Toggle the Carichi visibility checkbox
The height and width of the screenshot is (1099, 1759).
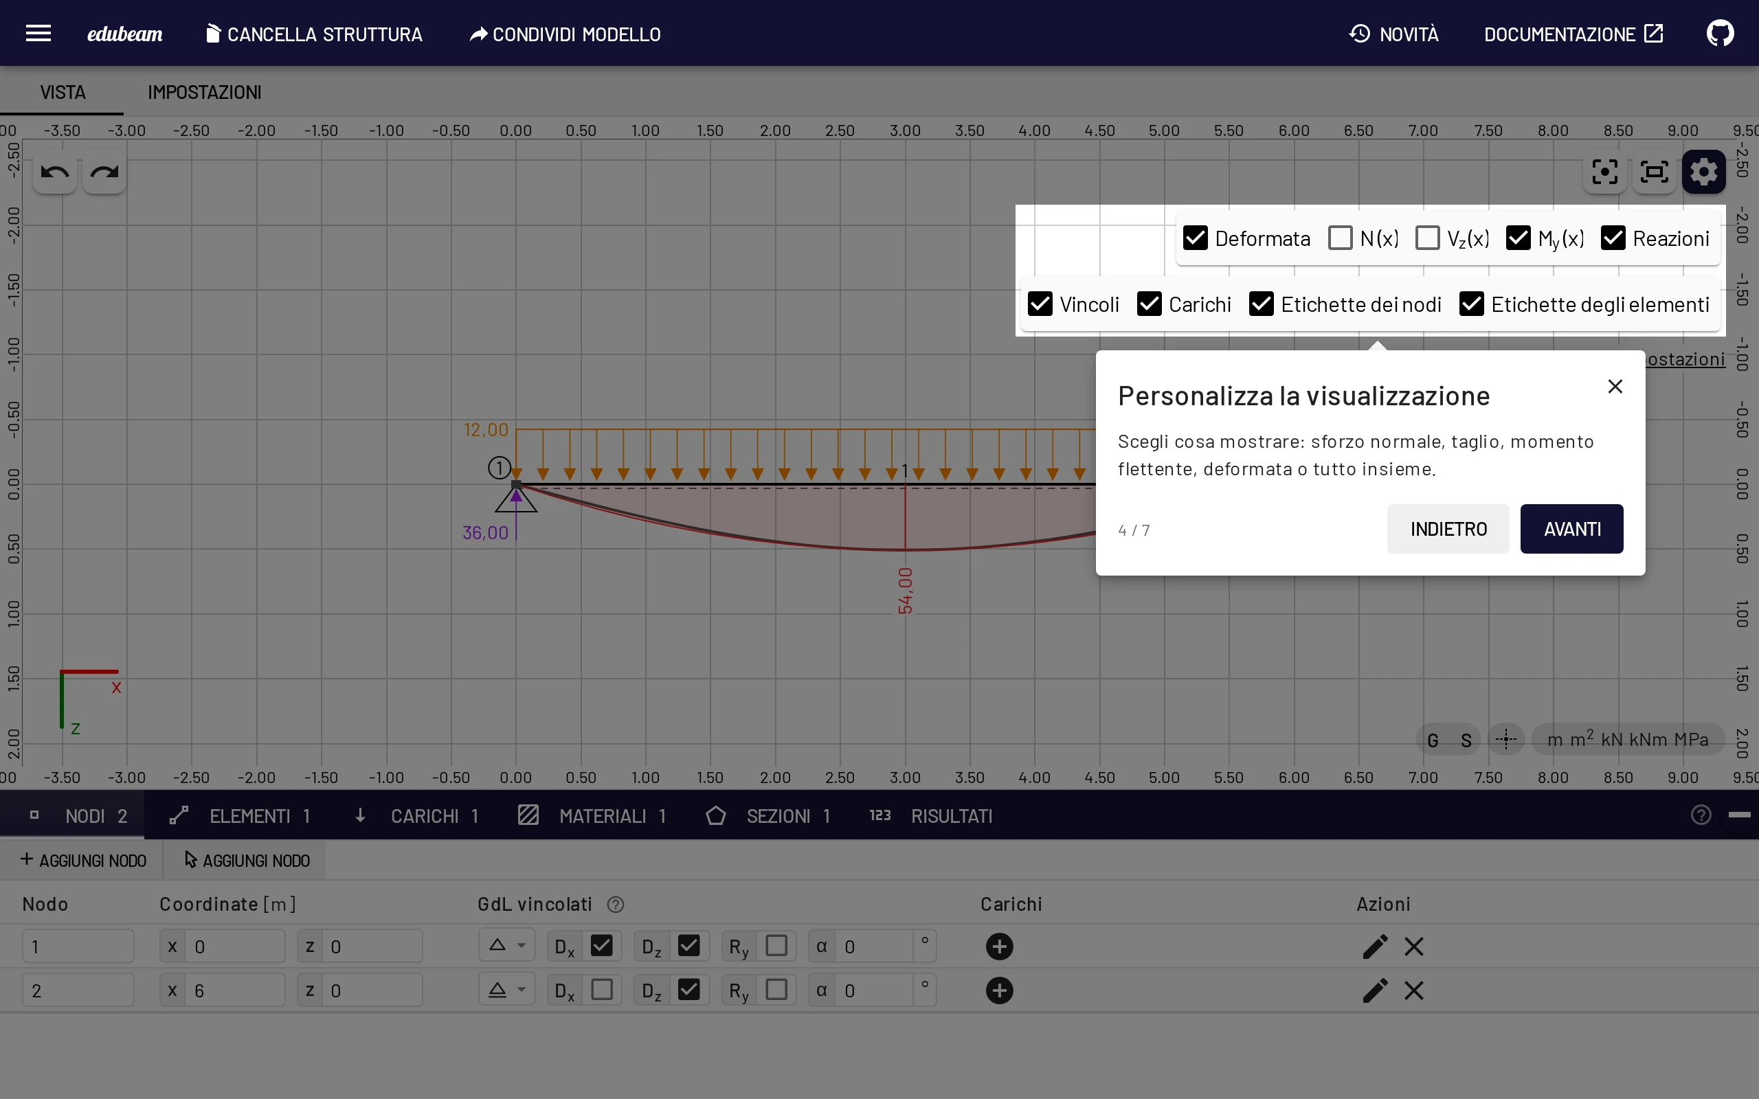pos(1149,304)
